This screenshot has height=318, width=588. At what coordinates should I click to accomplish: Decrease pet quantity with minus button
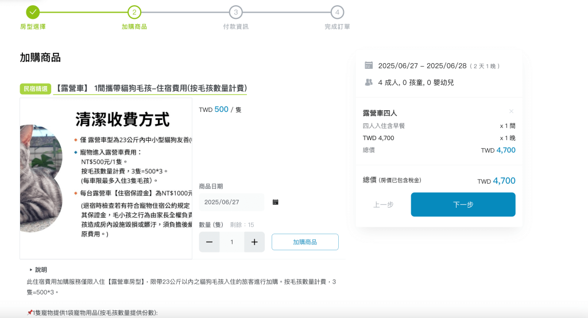coord(209,242)
